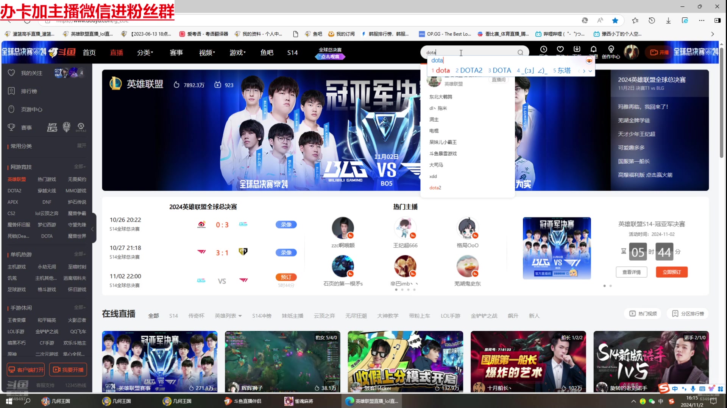Open the 国服第一船长 stream thumbnail
This screenshot has height=408, width=727.
pos(528,362)
